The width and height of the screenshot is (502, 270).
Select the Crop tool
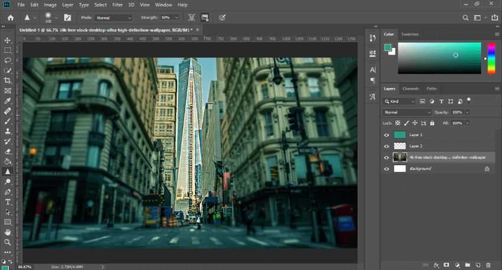[8, 80]
